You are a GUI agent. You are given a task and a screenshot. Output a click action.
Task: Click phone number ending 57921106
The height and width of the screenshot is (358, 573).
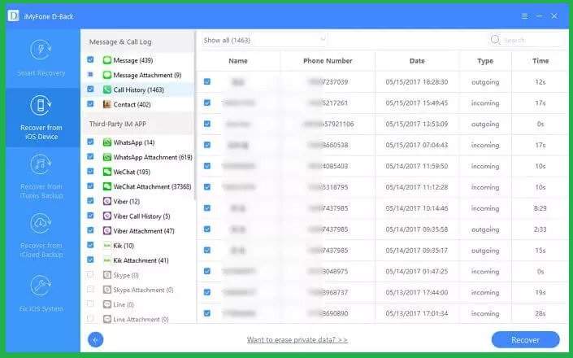[x=328, y=124]
